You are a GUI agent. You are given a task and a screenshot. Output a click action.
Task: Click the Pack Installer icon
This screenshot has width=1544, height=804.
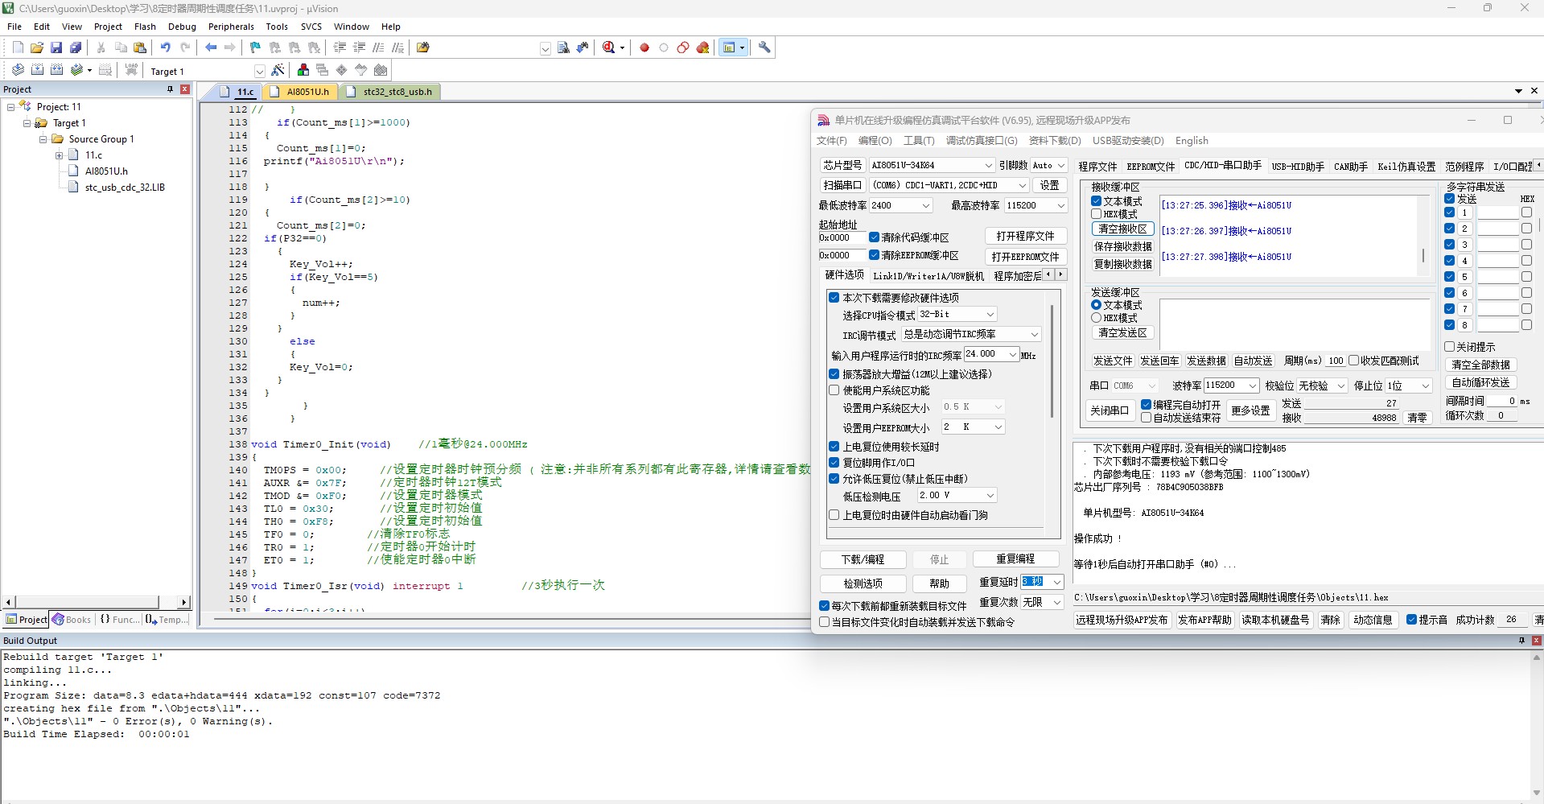pyautogui.click(x=381, y=70)
